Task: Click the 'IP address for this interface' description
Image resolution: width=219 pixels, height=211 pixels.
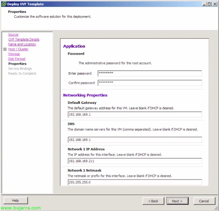Action: click(x=115, y=154)
